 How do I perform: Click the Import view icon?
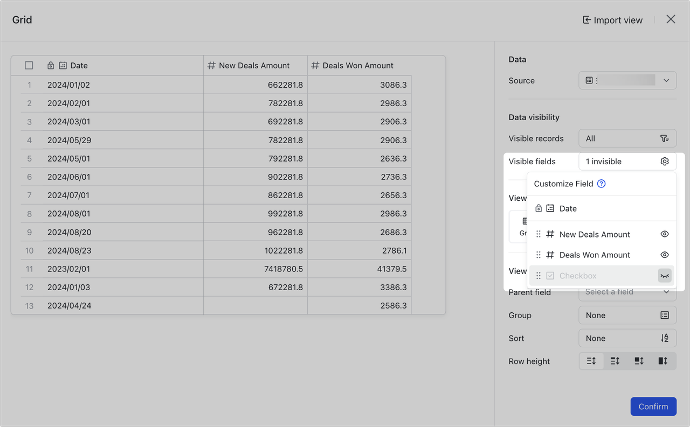[586, 20]
